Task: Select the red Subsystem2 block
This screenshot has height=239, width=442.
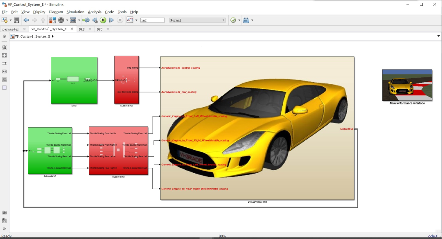Action: pyautogui.click(x=126, y=80)
